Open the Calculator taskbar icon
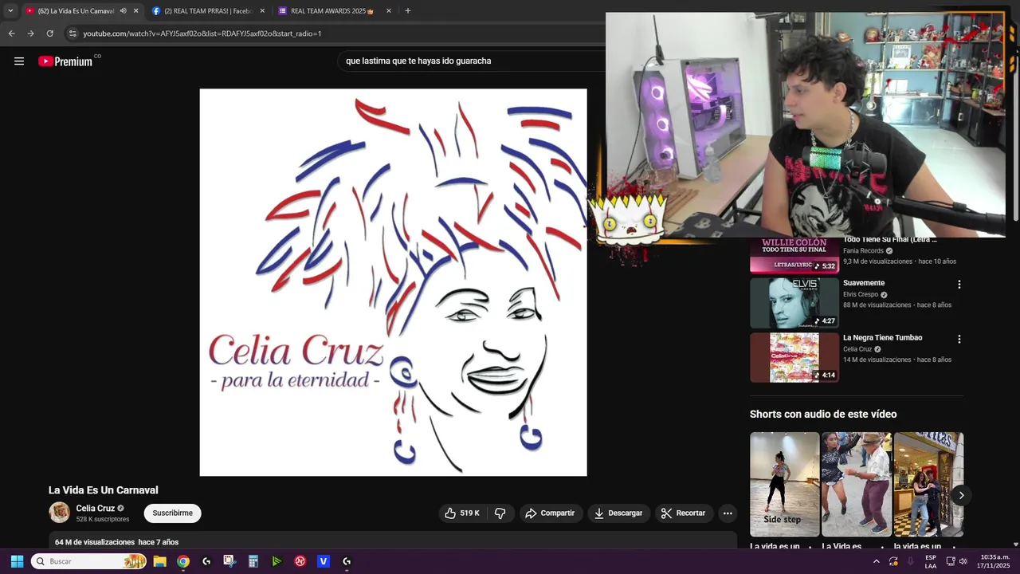Image resolution: width=1020 pixels, height=574 pixels. coord(253,561)
